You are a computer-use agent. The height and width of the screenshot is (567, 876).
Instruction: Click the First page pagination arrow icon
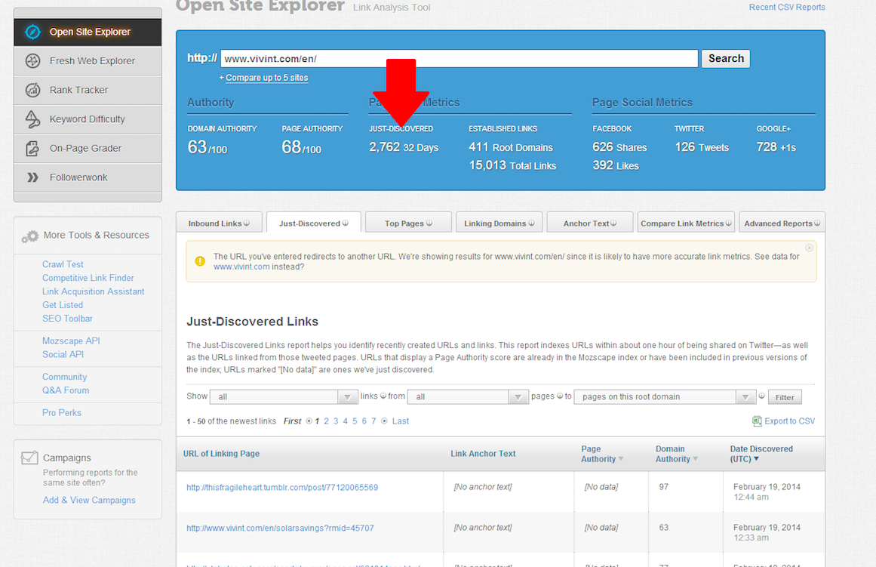tap(309, 421)
